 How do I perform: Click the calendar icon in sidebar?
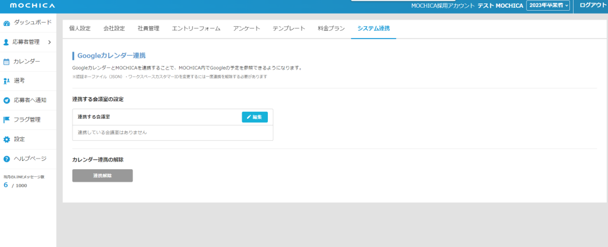7,61
